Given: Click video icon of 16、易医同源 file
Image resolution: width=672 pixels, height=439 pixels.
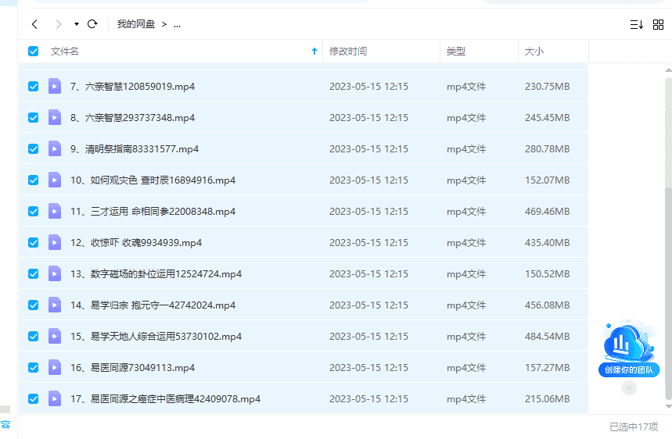Looking at the screenshot, I should point(55,367).
